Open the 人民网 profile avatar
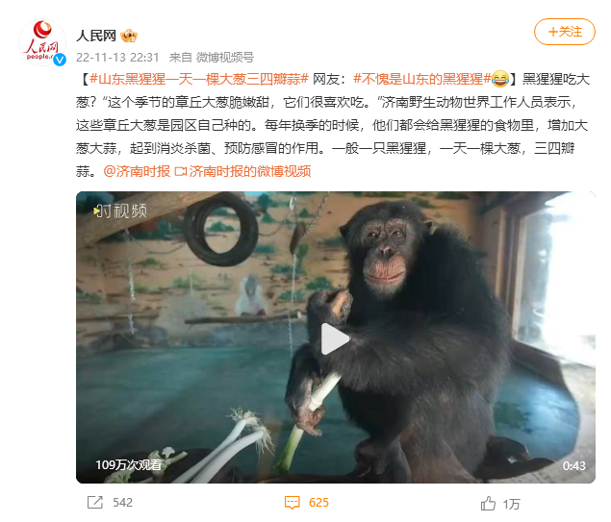 coord(42,42)
